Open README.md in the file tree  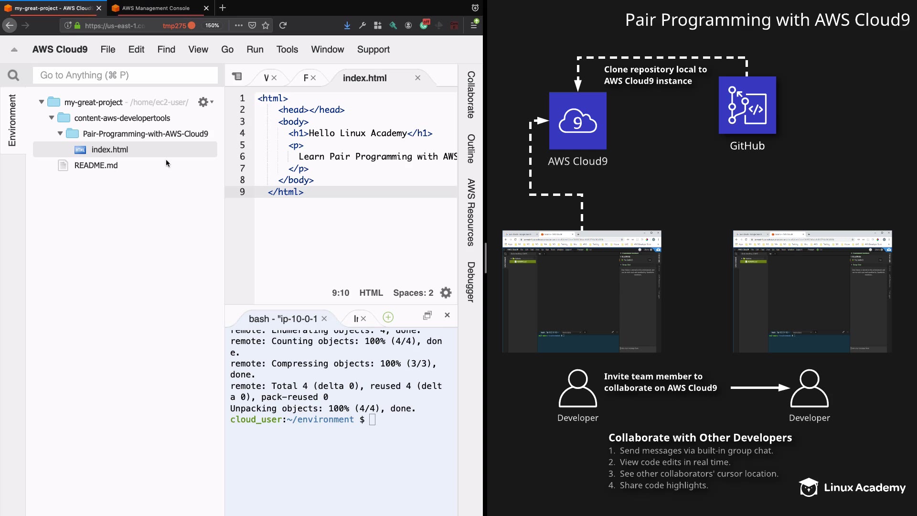(96, 165)
